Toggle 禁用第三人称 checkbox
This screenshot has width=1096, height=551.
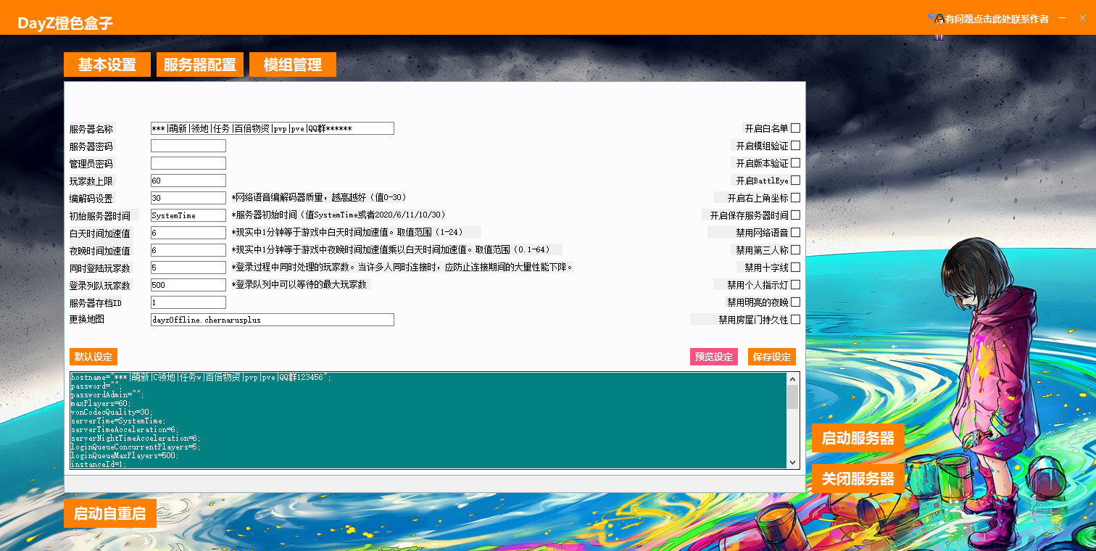click(x=795, y=250)
